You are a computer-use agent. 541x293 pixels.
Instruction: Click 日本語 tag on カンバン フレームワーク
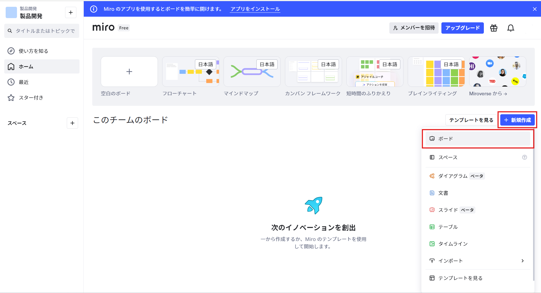(x=329, y=64)
